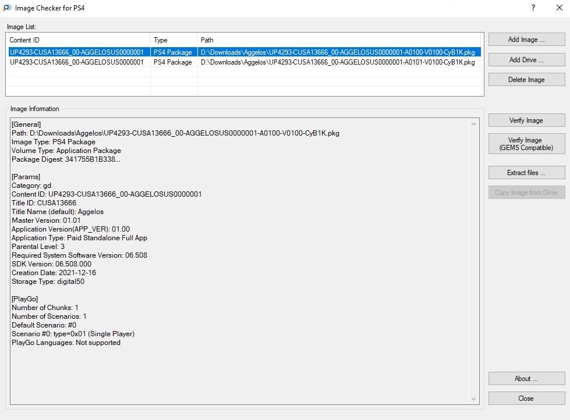
Task: Click the Type column header
Action: tap(174, 40)
